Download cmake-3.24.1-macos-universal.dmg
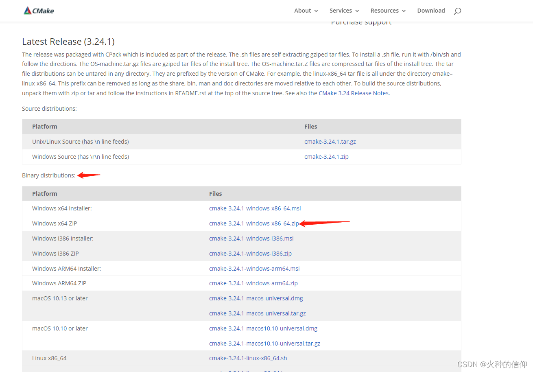The image size is (533, 372). point(256,298)
